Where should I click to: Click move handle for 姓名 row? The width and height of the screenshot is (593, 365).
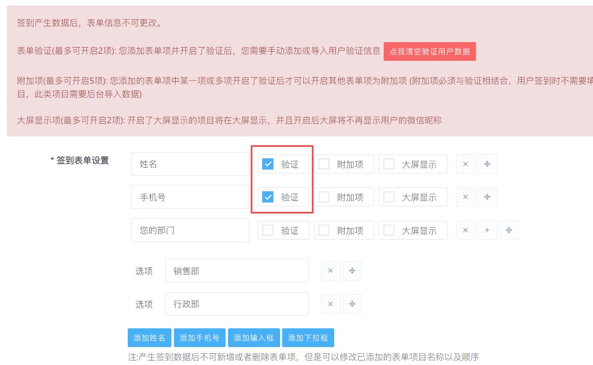point(487,164)
